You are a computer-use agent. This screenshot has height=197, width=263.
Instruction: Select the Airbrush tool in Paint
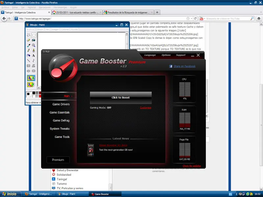click(29, 55)
